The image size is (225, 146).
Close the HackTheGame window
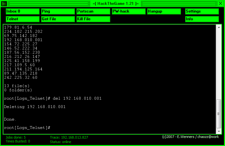pyautogui.click(x=221, y=4)
